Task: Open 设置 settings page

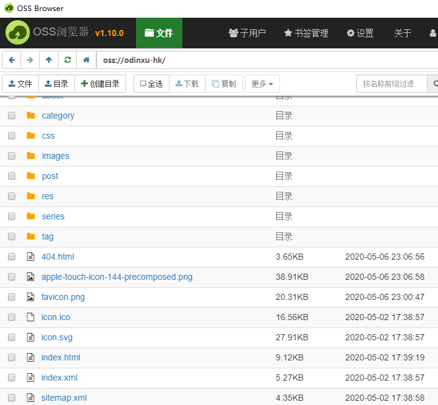Action: coord(360,33)
